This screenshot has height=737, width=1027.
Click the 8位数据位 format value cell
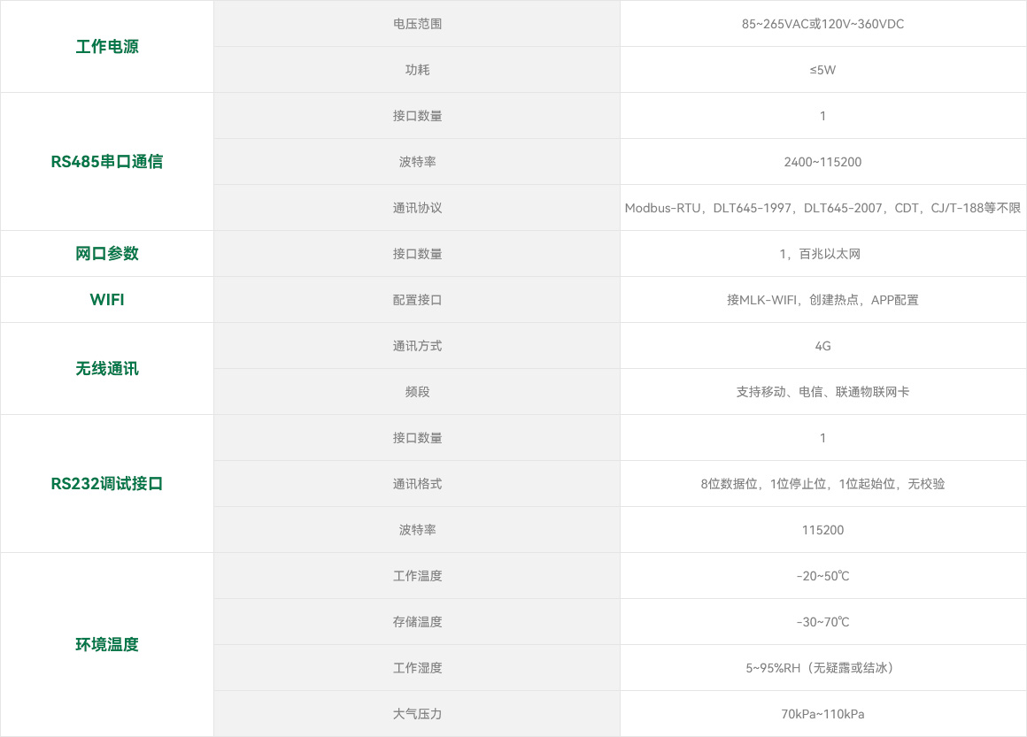(822, 484)
